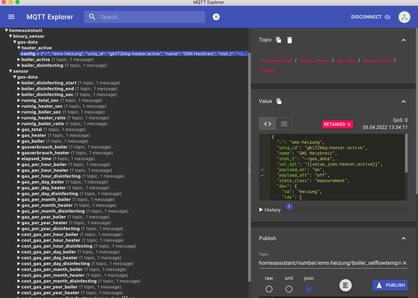
Task: Click the value editor scrollbar
Action: (x=406, y=153)
